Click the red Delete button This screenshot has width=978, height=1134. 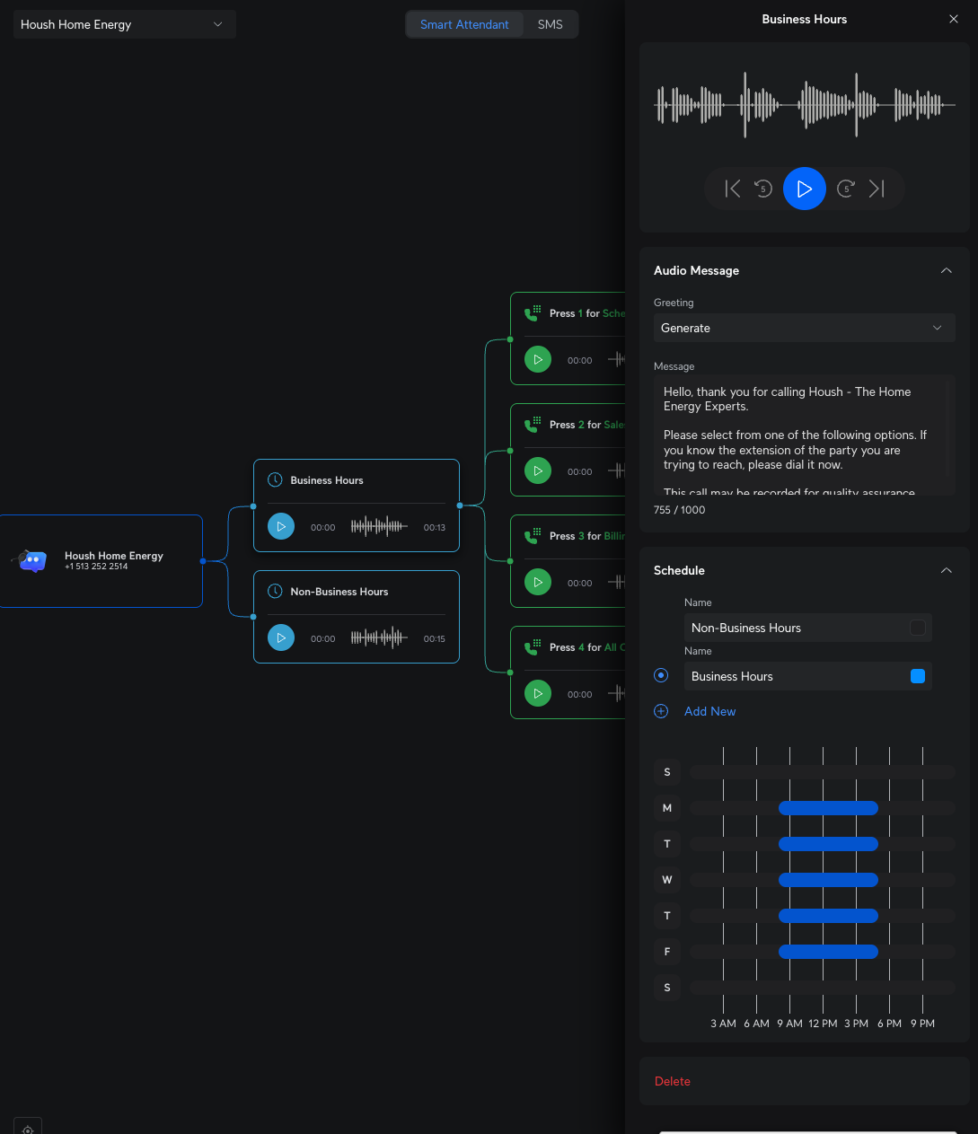coord(673,1081)
